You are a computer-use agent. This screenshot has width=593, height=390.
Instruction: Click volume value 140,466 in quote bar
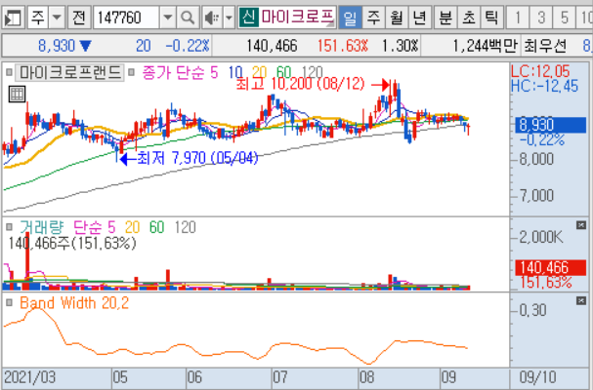pyautogui.click(x=272, y=46)
